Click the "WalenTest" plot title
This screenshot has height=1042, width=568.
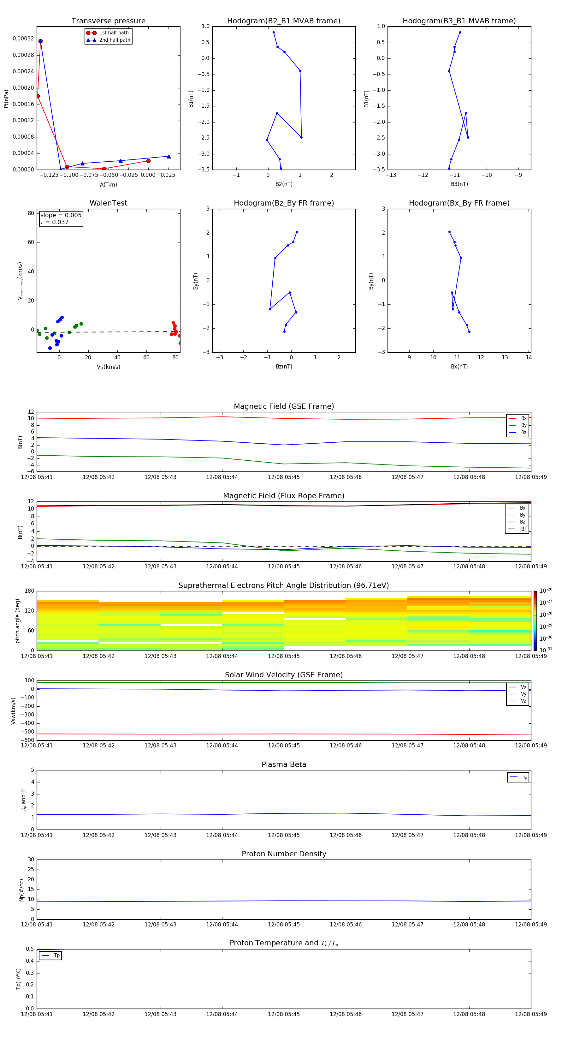pos(108,203)
